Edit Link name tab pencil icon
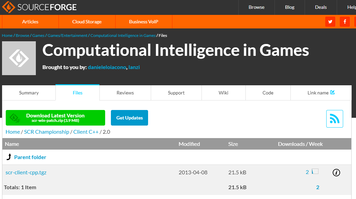Viewport: 356px width, 199px height. [x=332, y=92]
